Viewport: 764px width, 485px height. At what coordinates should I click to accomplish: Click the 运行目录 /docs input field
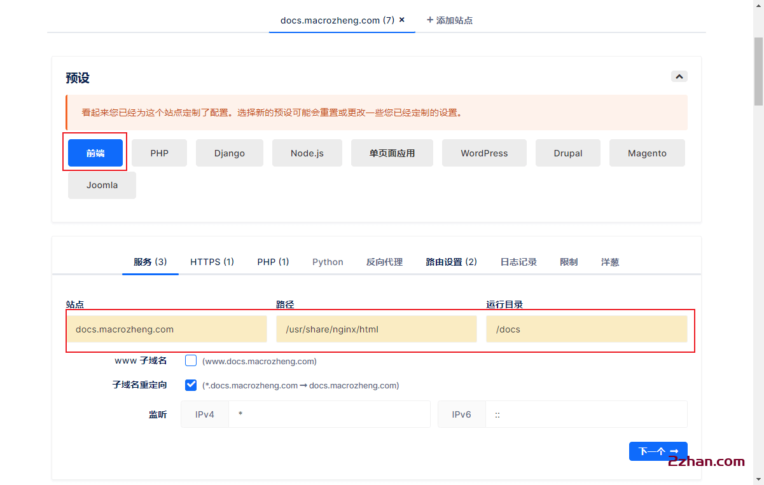(587, 329)
